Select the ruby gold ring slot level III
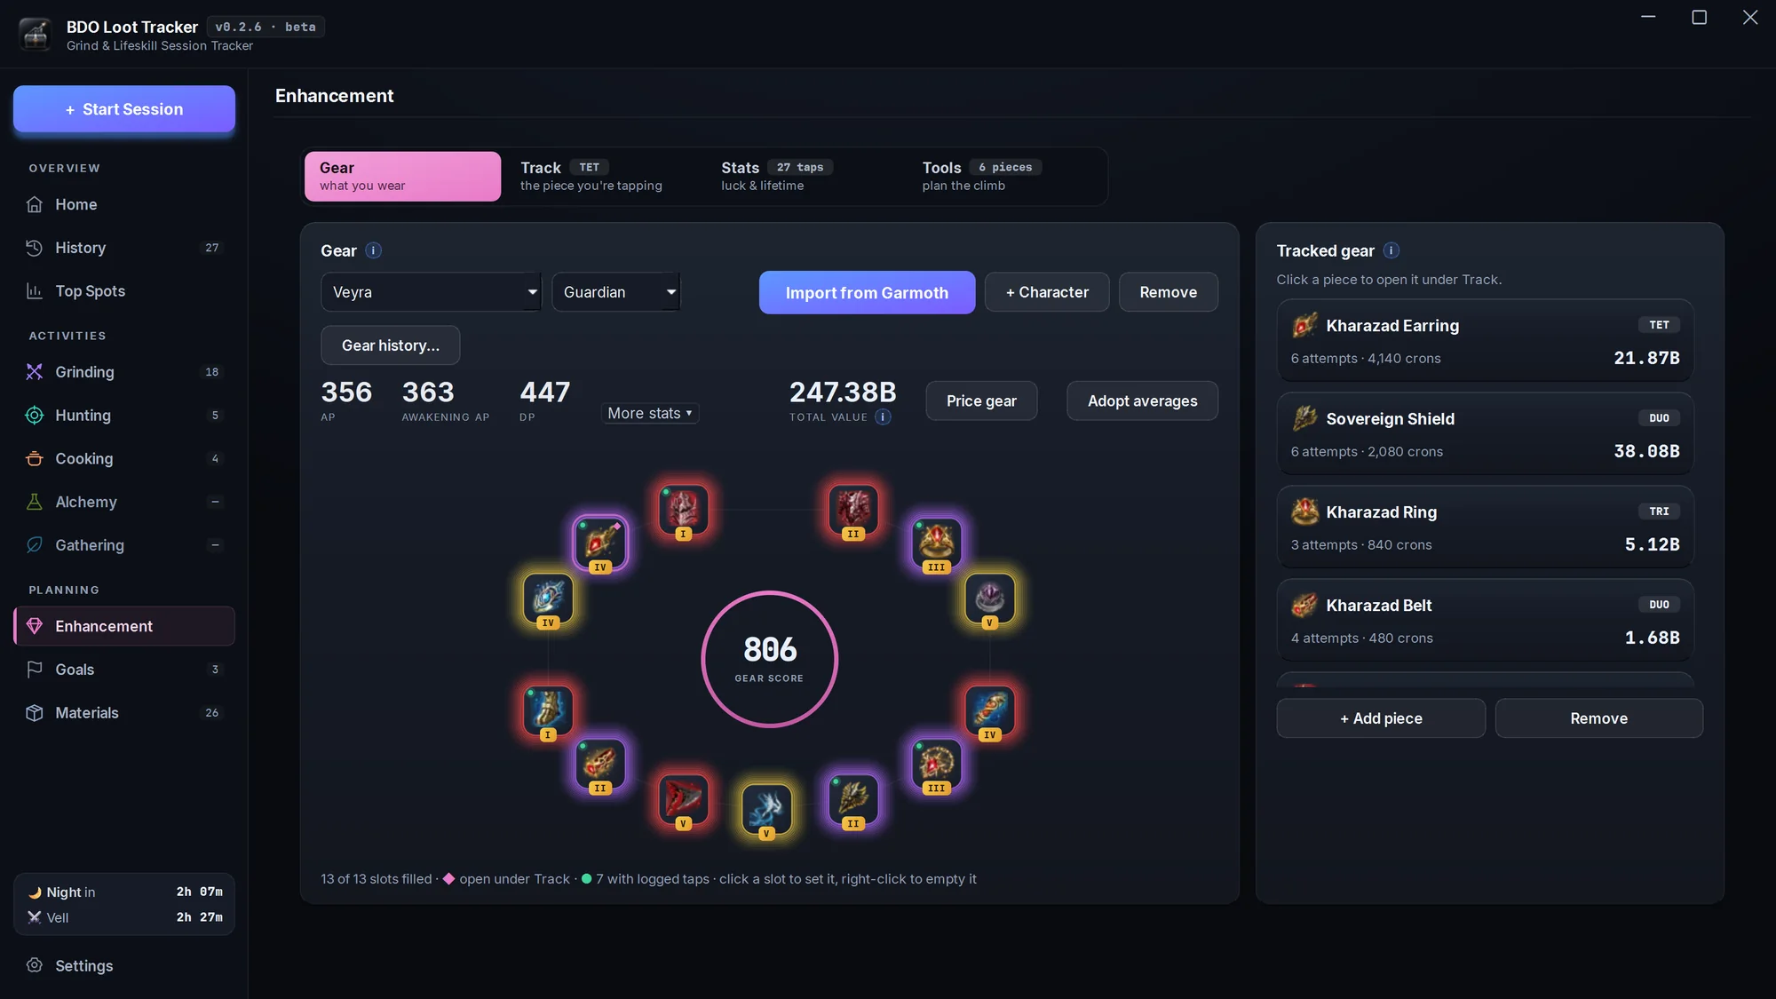The image size is (1776, 999). (x=936, y=543)
